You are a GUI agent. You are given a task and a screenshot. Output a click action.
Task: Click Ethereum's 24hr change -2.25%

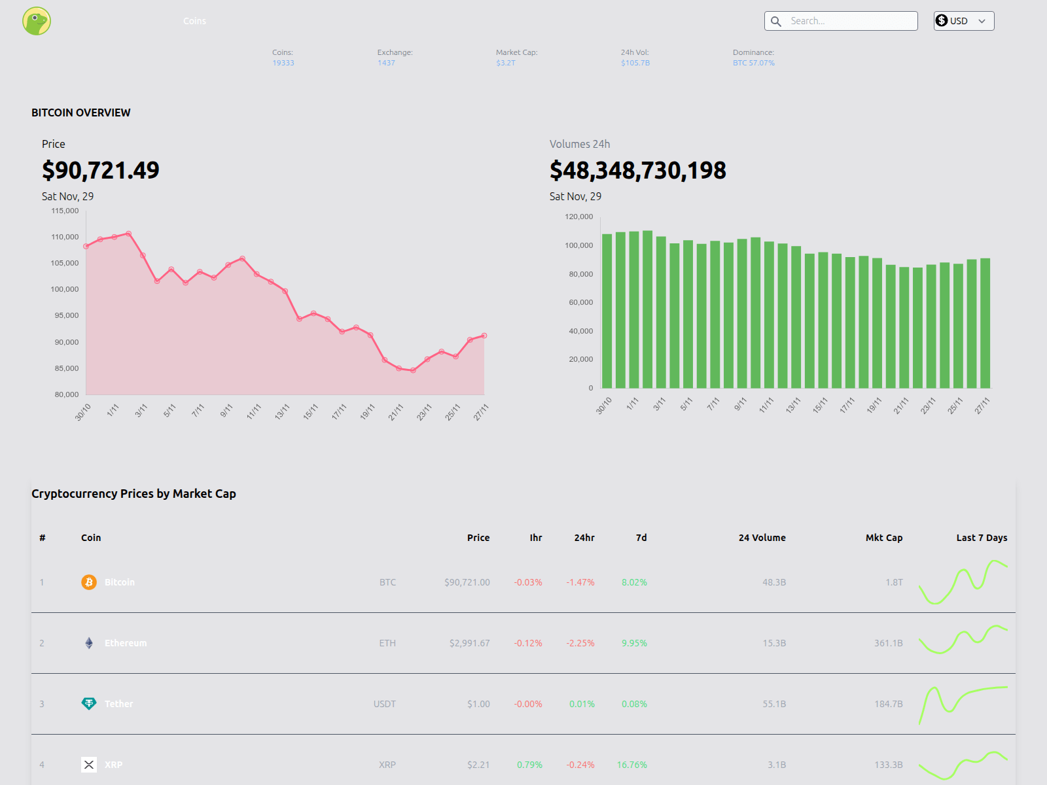tap(580, 643)
